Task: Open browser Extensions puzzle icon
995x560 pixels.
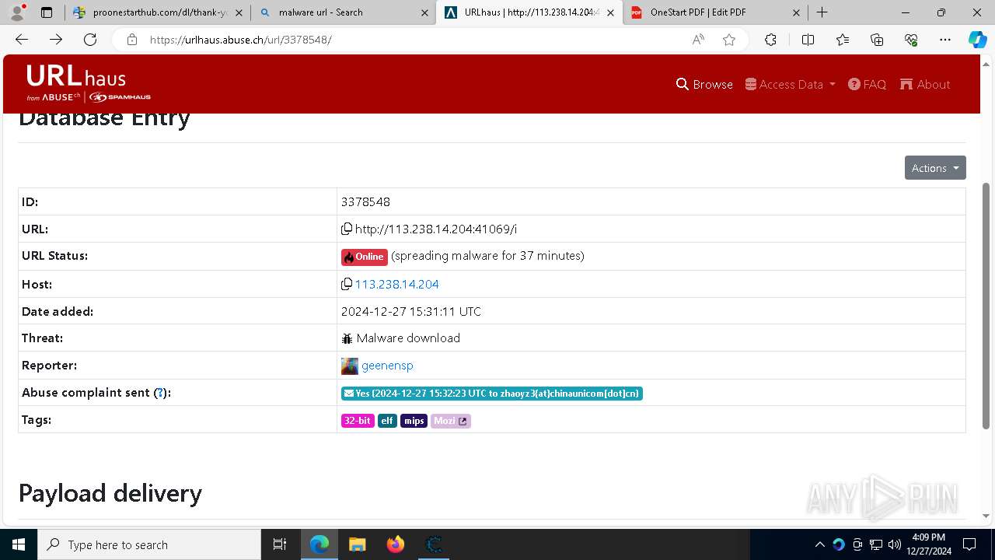Action: tap(770, 40)
